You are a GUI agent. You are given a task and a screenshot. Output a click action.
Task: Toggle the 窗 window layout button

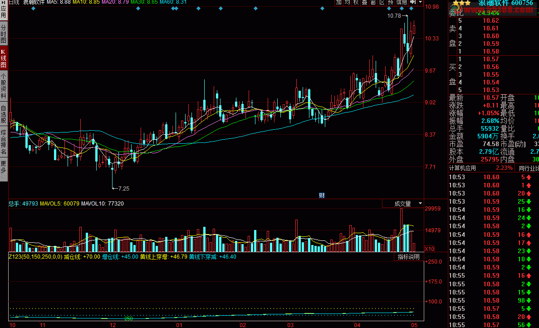pos(373,2)
